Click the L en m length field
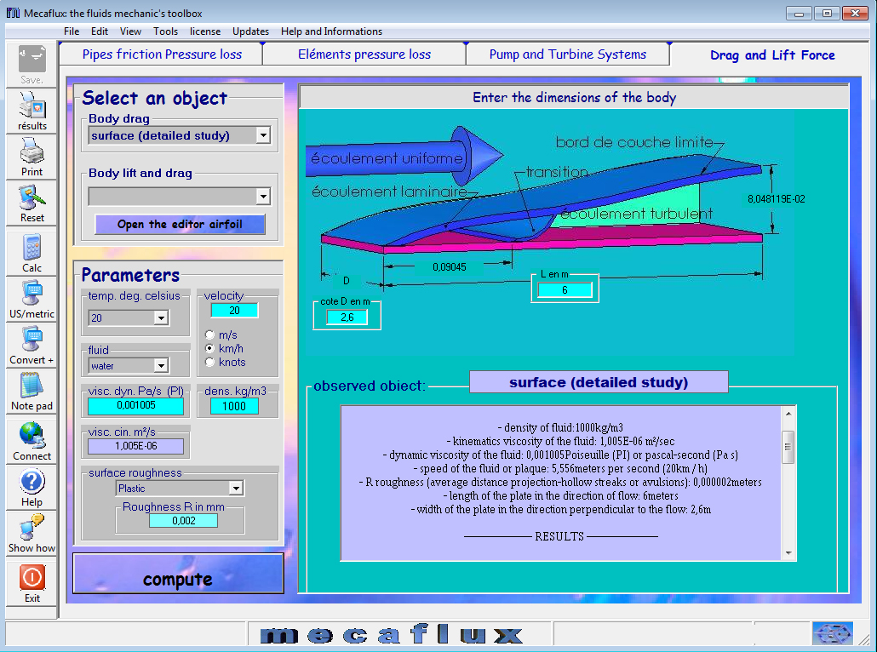Image resolution: width=877 pixels, height=652 pixels. point(564,290)
